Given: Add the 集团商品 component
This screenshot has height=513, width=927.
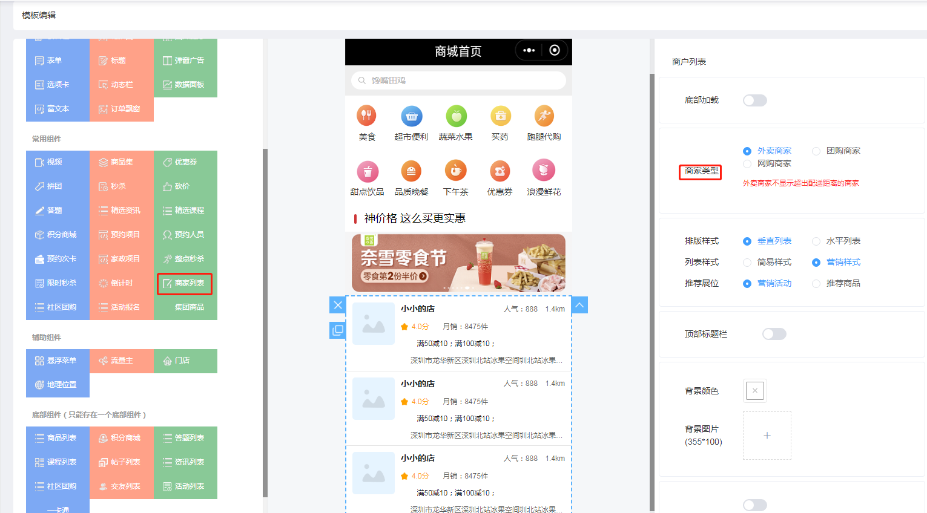Looking at the screenshot, I should coord(185,307).
